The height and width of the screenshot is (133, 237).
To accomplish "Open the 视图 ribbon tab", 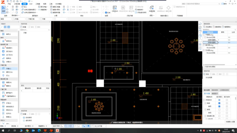I will 44,4.
